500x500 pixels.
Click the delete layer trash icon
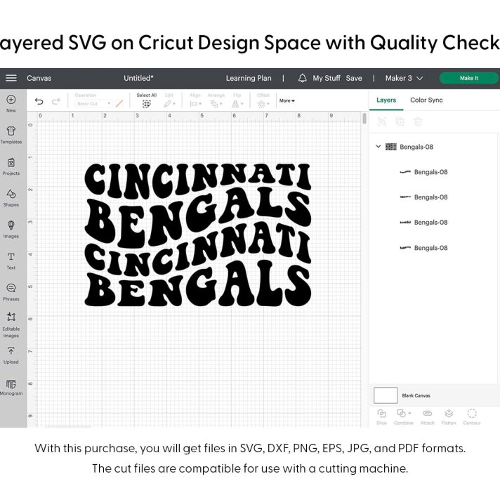pyautogui.click(x=418, y=121)
